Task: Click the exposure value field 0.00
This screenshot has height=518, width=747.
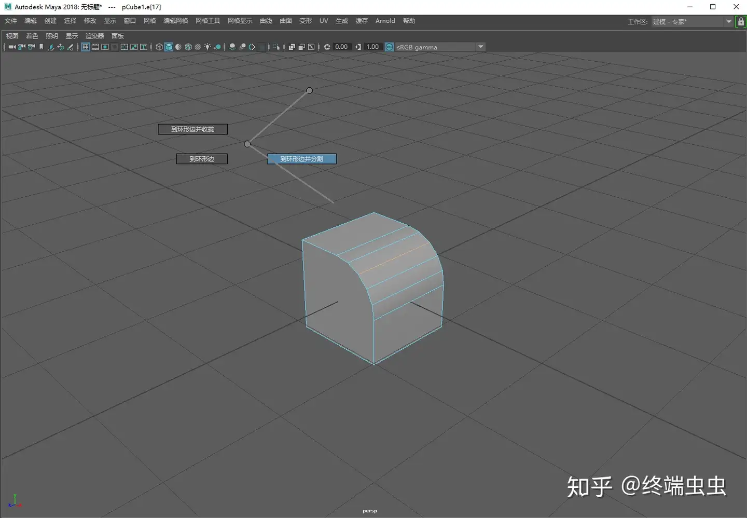Action: (x=341, y=47)
